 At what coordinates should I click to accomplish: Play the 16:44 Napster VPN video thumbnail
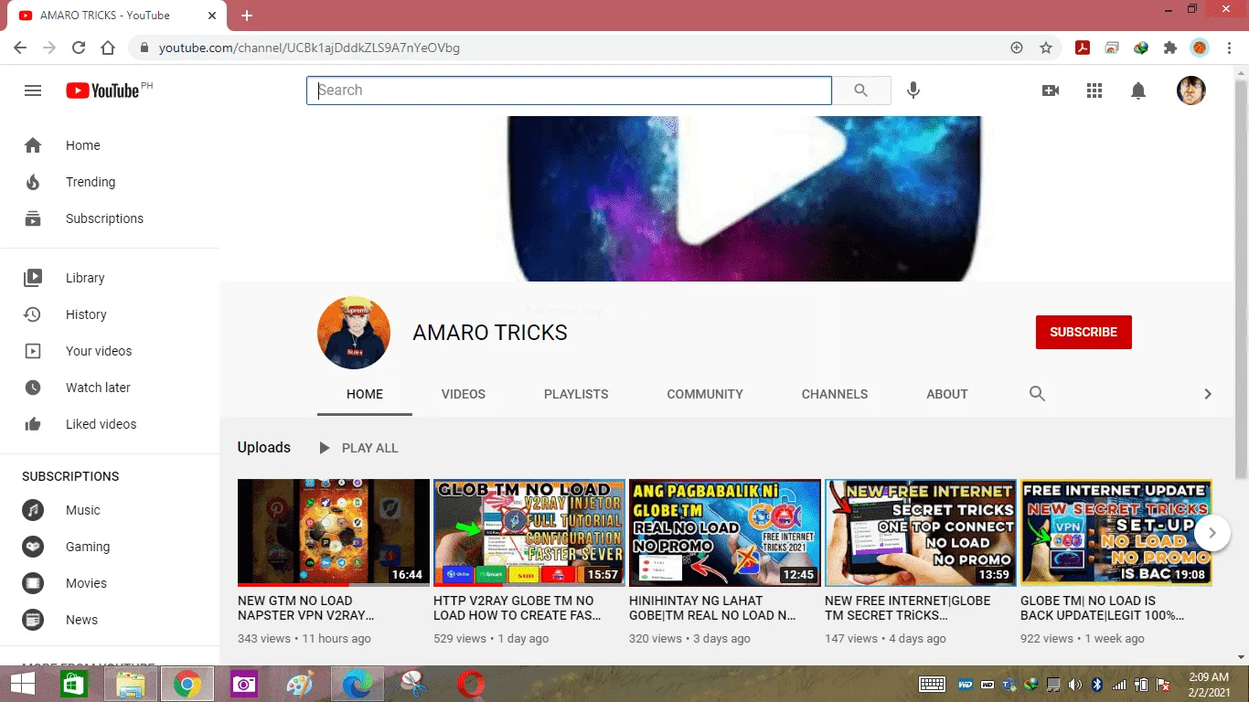tap(334, 532)
